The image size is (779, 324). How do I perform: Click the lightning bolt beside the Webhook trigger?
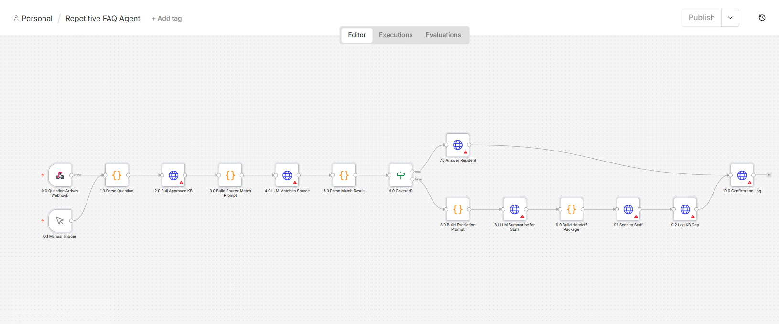coord(43,175)
